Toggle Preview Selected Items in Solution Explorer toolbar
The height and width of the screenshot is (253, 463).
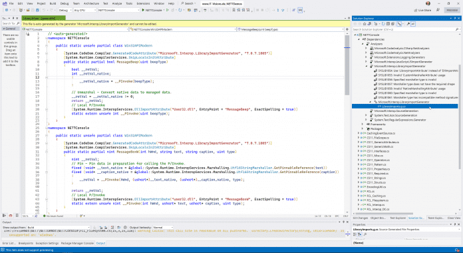413,24
